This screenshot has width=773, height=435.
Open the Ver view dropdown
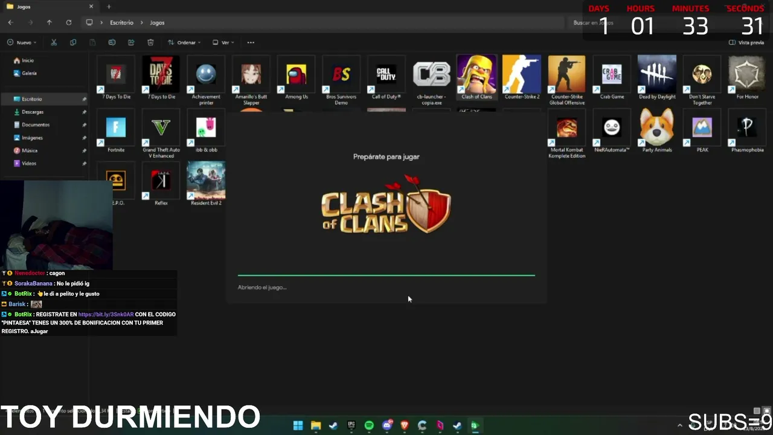pyautogui.click(x=223, y=42)
